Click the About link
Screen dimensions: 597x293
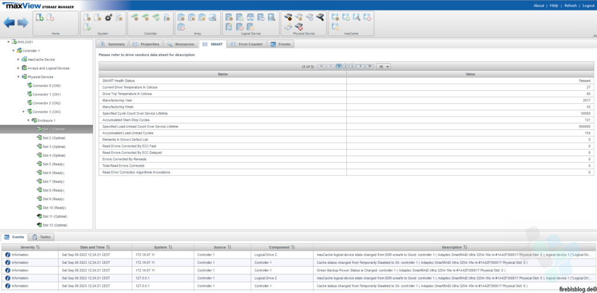coord(539,6)
